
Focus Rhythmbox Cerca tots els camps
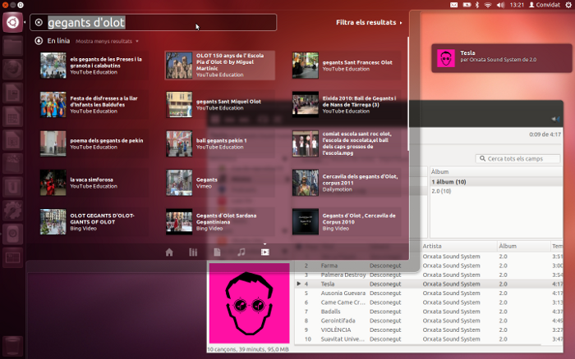click(517, 158)
